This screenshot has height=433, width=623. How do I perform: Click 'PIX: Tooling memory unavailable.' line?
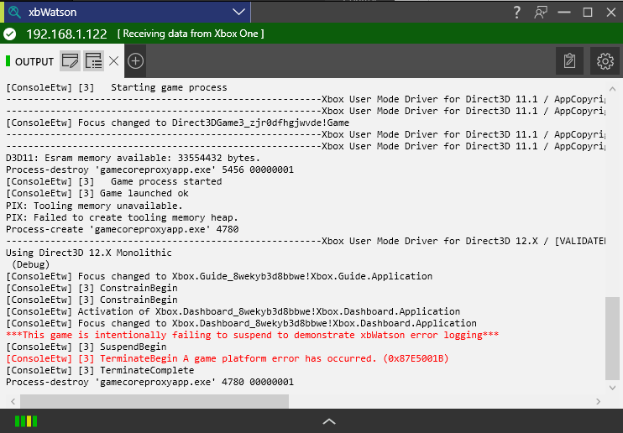[x=94, y=206]
